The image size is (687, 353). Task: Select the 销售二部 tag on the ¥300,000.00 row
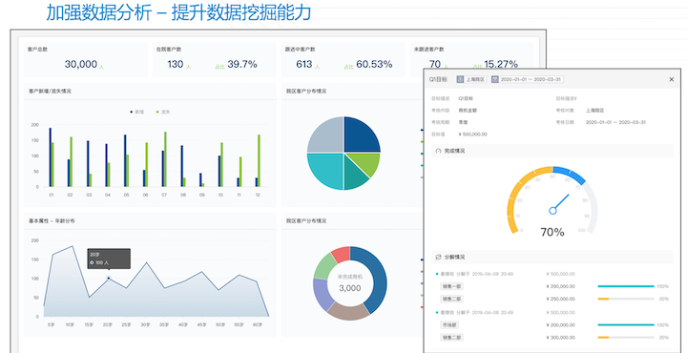pos(451,337)
